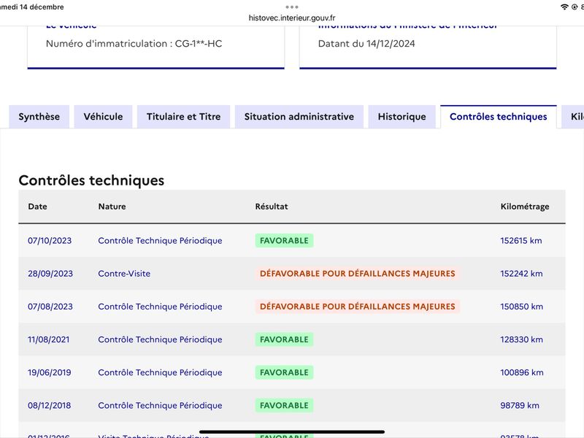Tap the home indicator bar at the bottom

(292, 432)
